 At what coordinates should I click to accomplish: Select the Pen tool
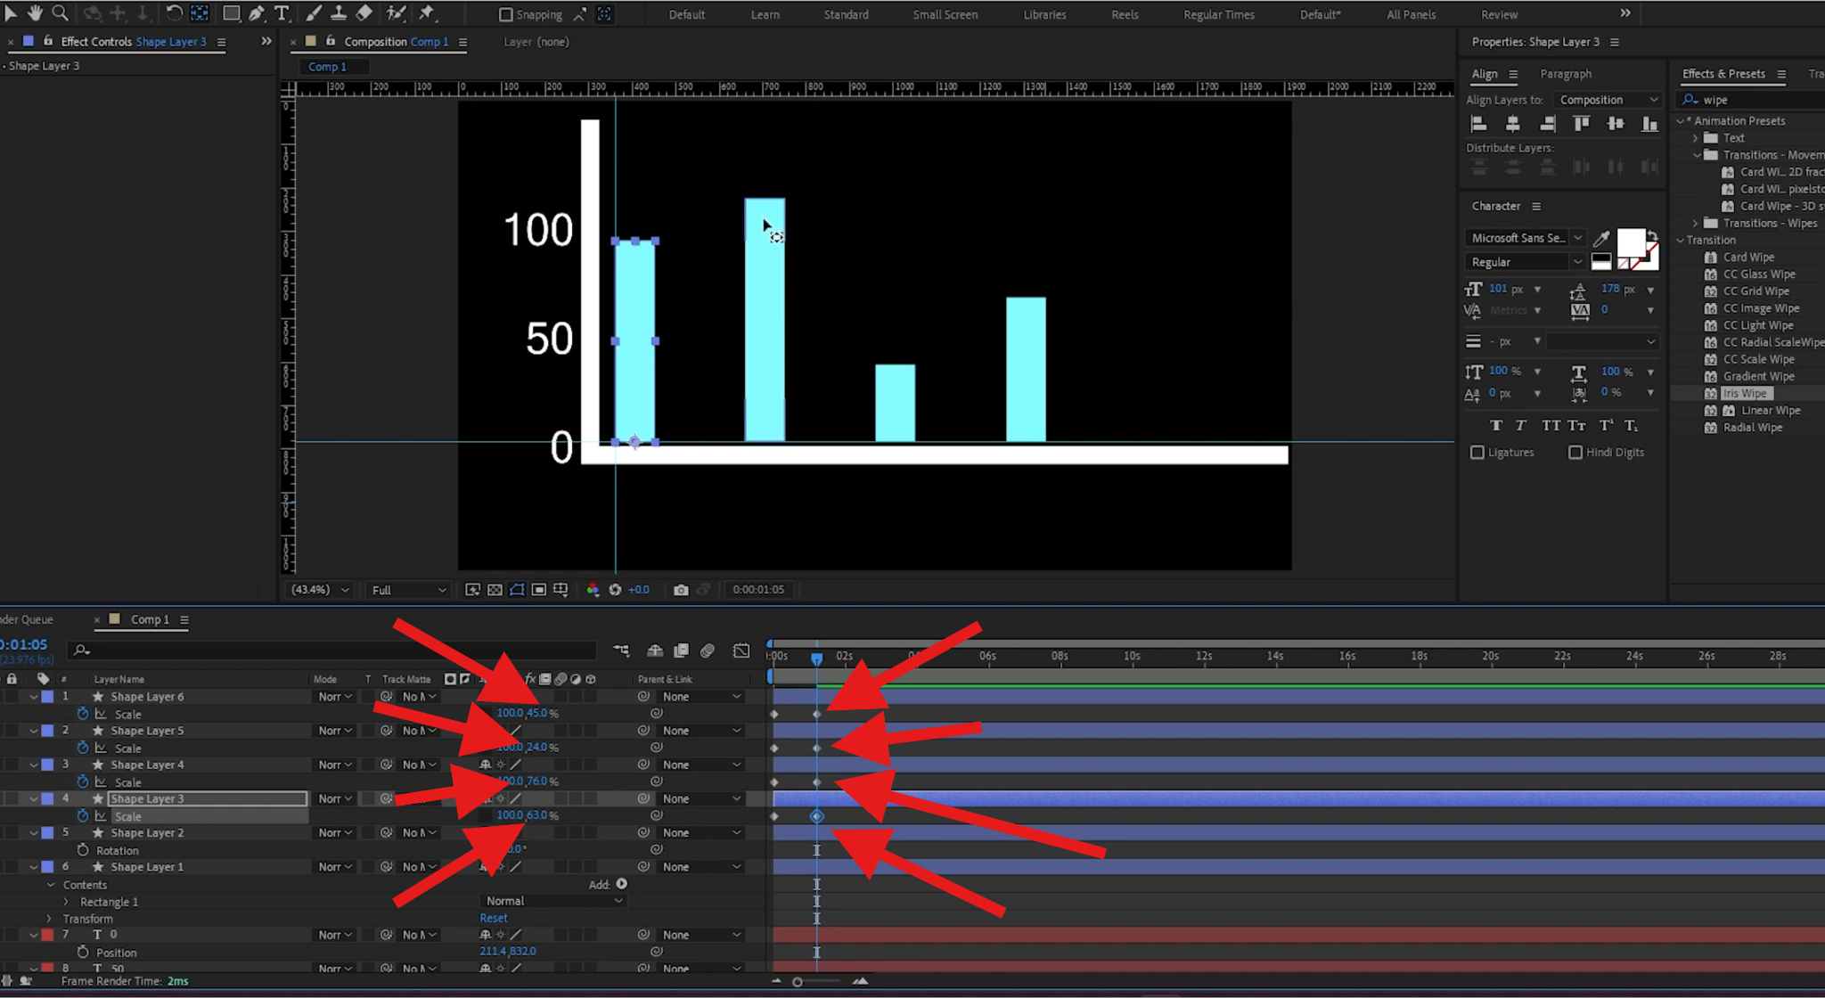(257, 13)
